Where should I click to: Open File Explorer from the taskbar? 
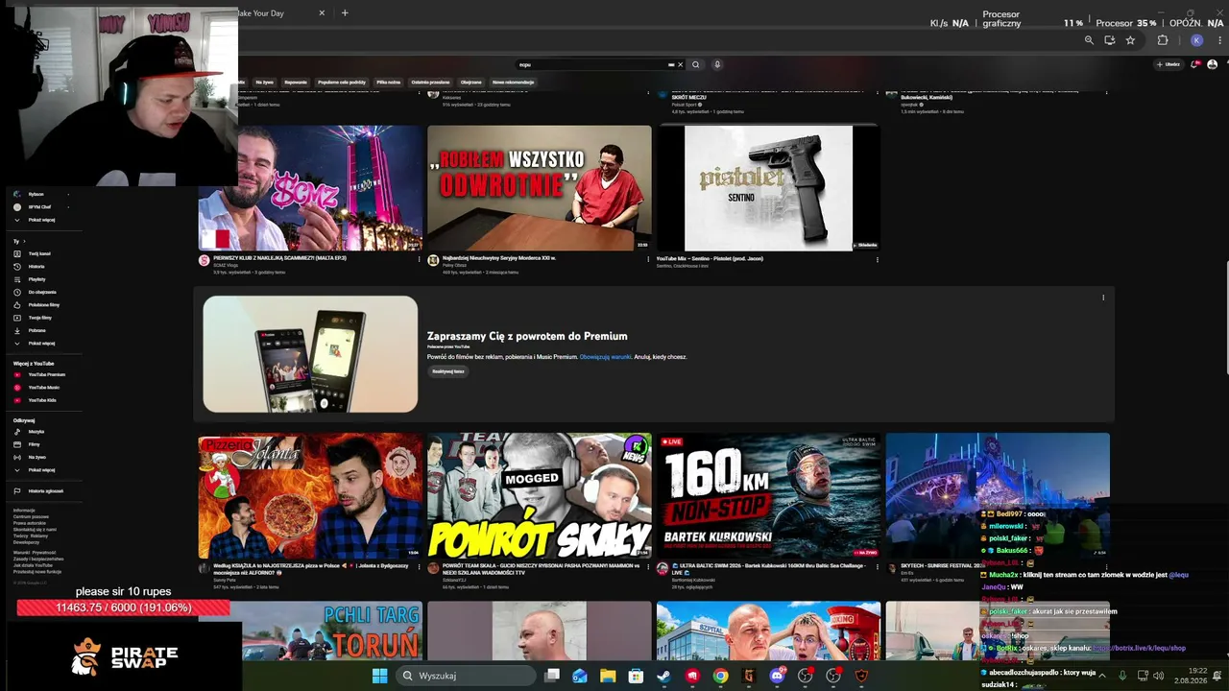click(608, 676)
